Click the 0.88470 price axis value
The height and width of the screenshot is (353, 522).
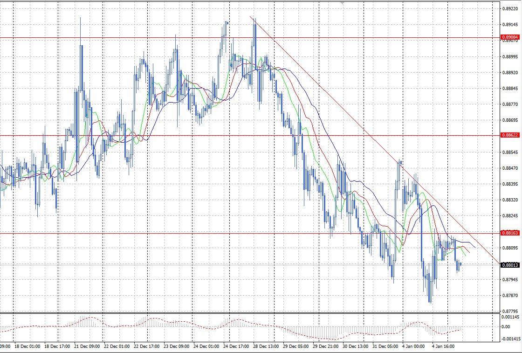(510, 168)
